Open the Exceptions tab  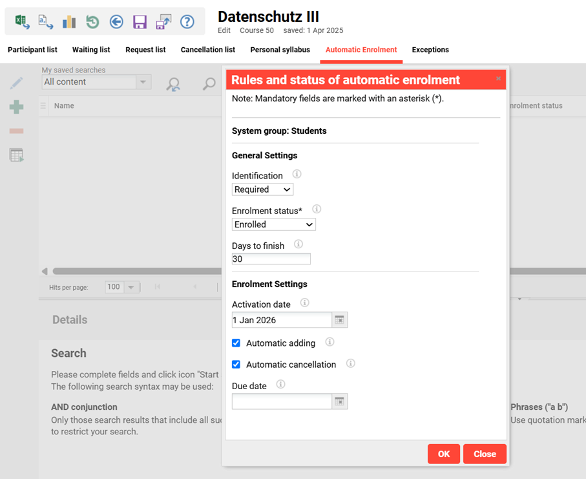click(430, 50)
